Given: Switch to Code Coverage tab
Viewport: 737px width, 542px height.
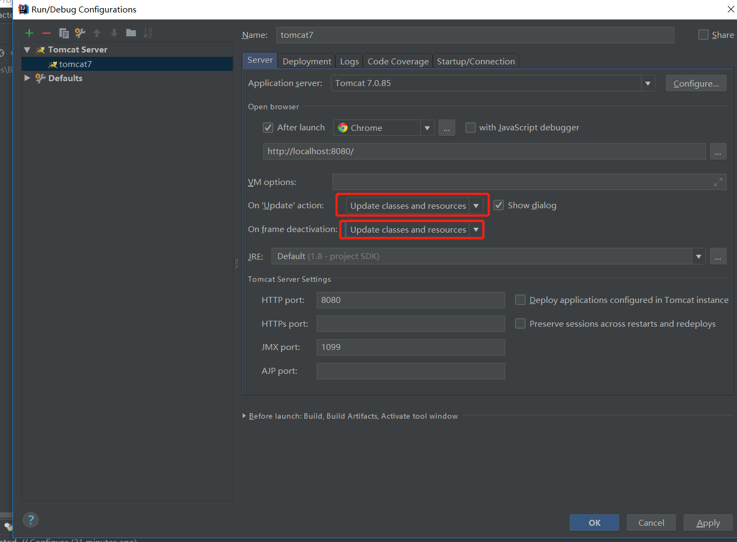Looking at the screenshot, I should coord(398,61).
